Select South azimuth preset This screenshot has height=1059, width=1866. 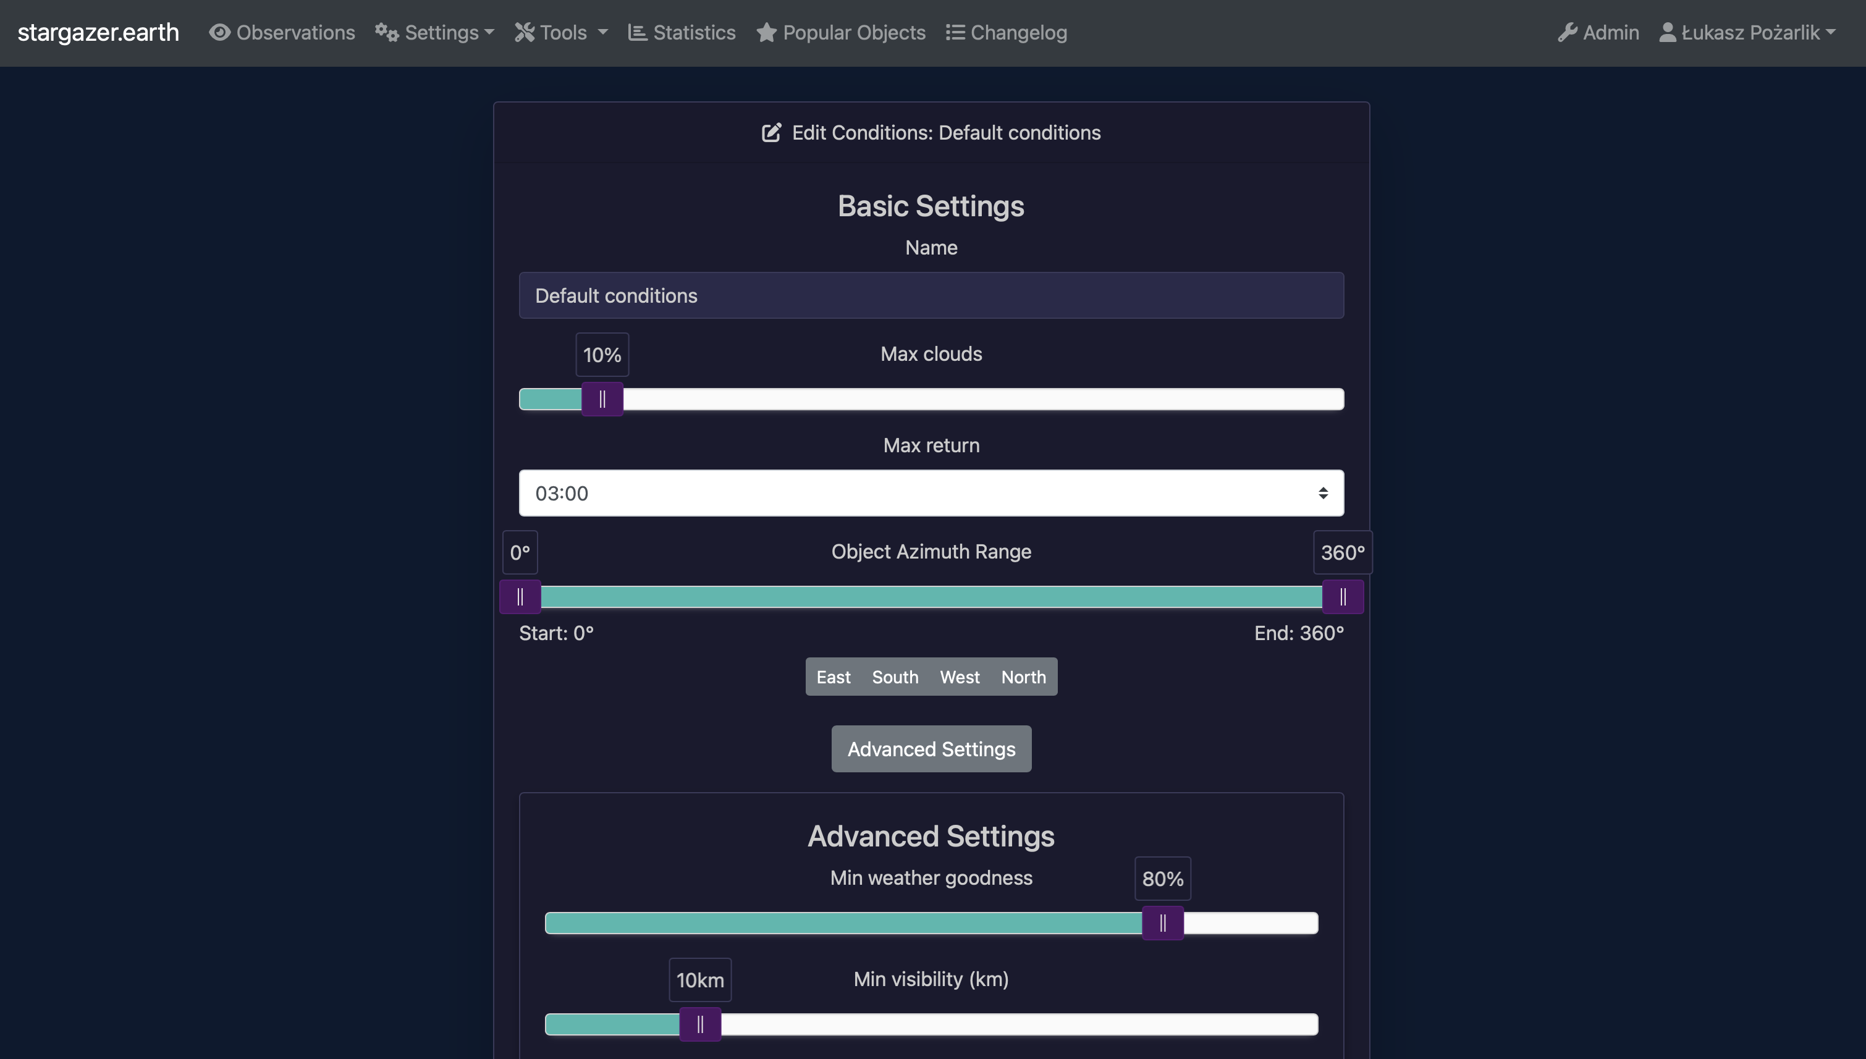(895, 677)
